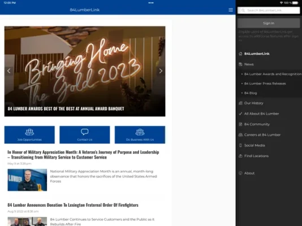Open the hamburger menu icon

click(231, 10)
